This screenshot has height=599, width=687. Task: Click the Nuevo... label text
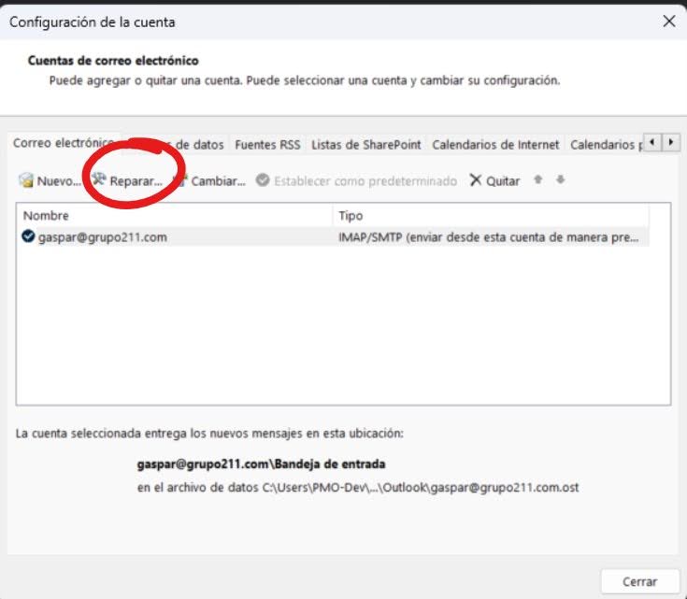click(59, 181)
